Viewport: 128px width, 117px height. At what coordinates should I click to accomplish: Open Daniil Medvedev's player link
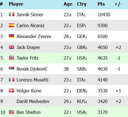coord(33,101)
